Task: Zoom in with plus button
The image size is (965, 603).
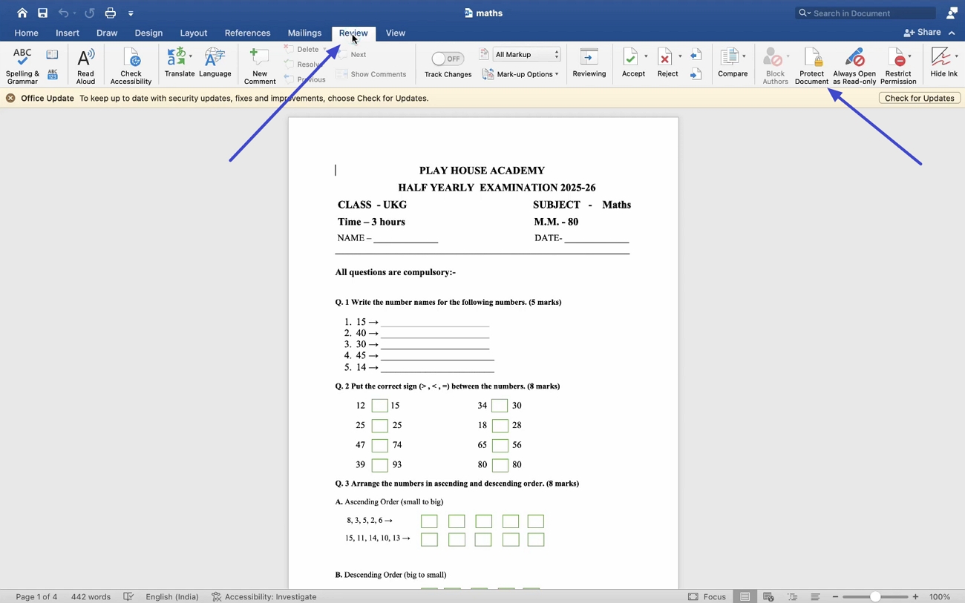Action: 915,596
